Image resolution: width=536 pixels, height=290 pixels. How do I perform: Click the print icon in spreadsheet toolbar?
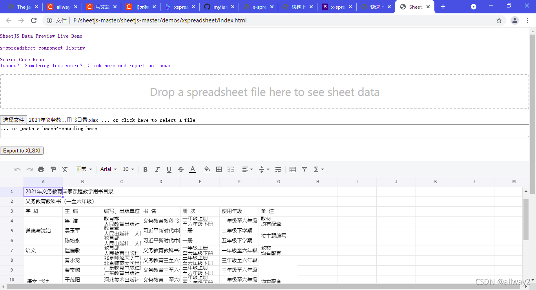pyautogui.click(x=41, y=169)
